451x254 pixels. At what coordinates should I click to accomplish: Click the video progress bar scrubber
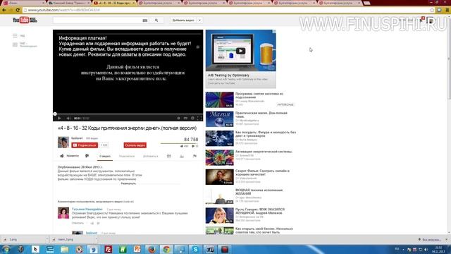click(55, 114)
